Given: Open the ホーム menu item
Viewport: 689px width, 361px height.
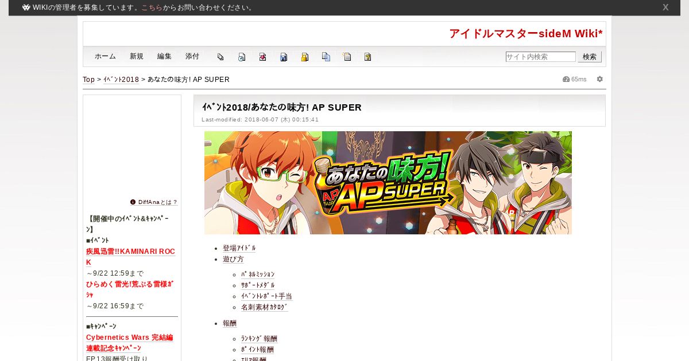Looking at the screenshot, I should 105,56.
